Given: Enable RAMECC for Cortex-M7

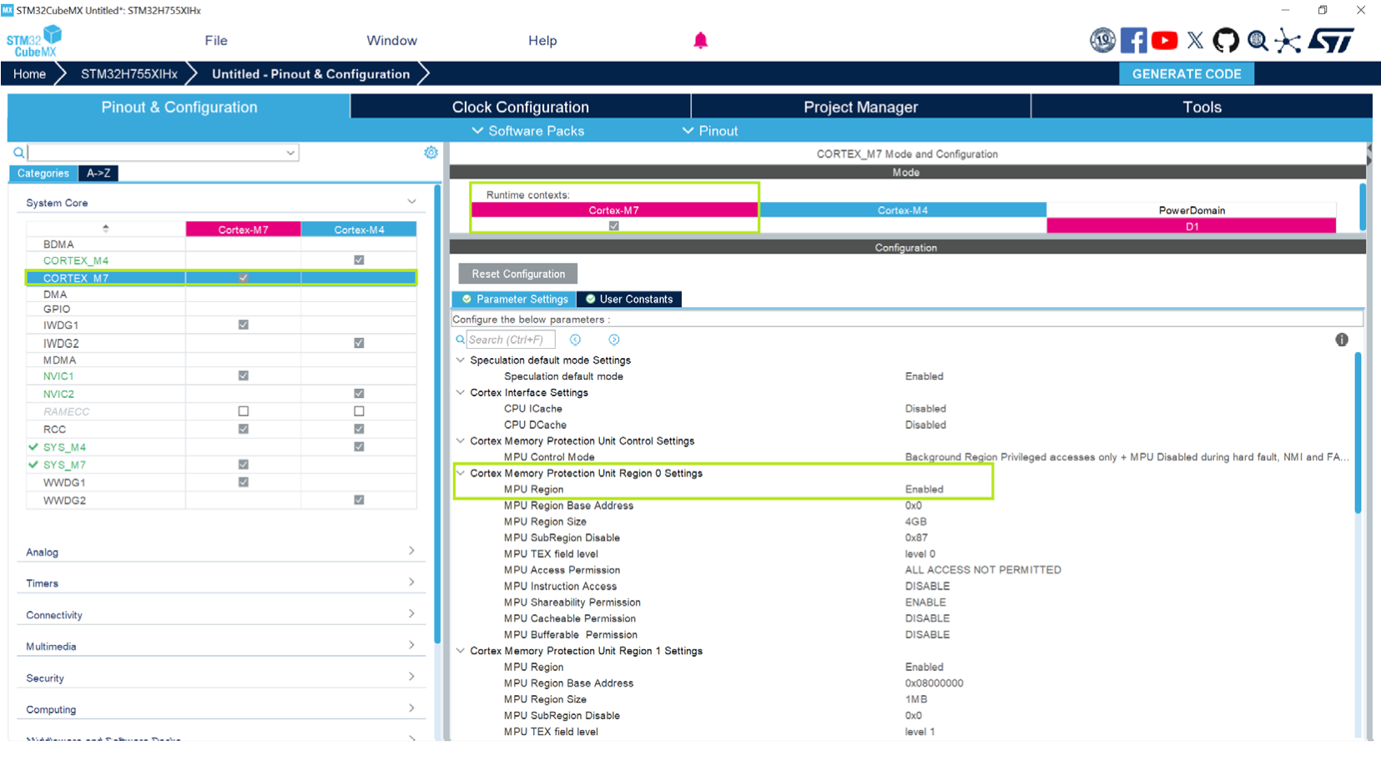Looking at the screenshot, I should [244, 411].
